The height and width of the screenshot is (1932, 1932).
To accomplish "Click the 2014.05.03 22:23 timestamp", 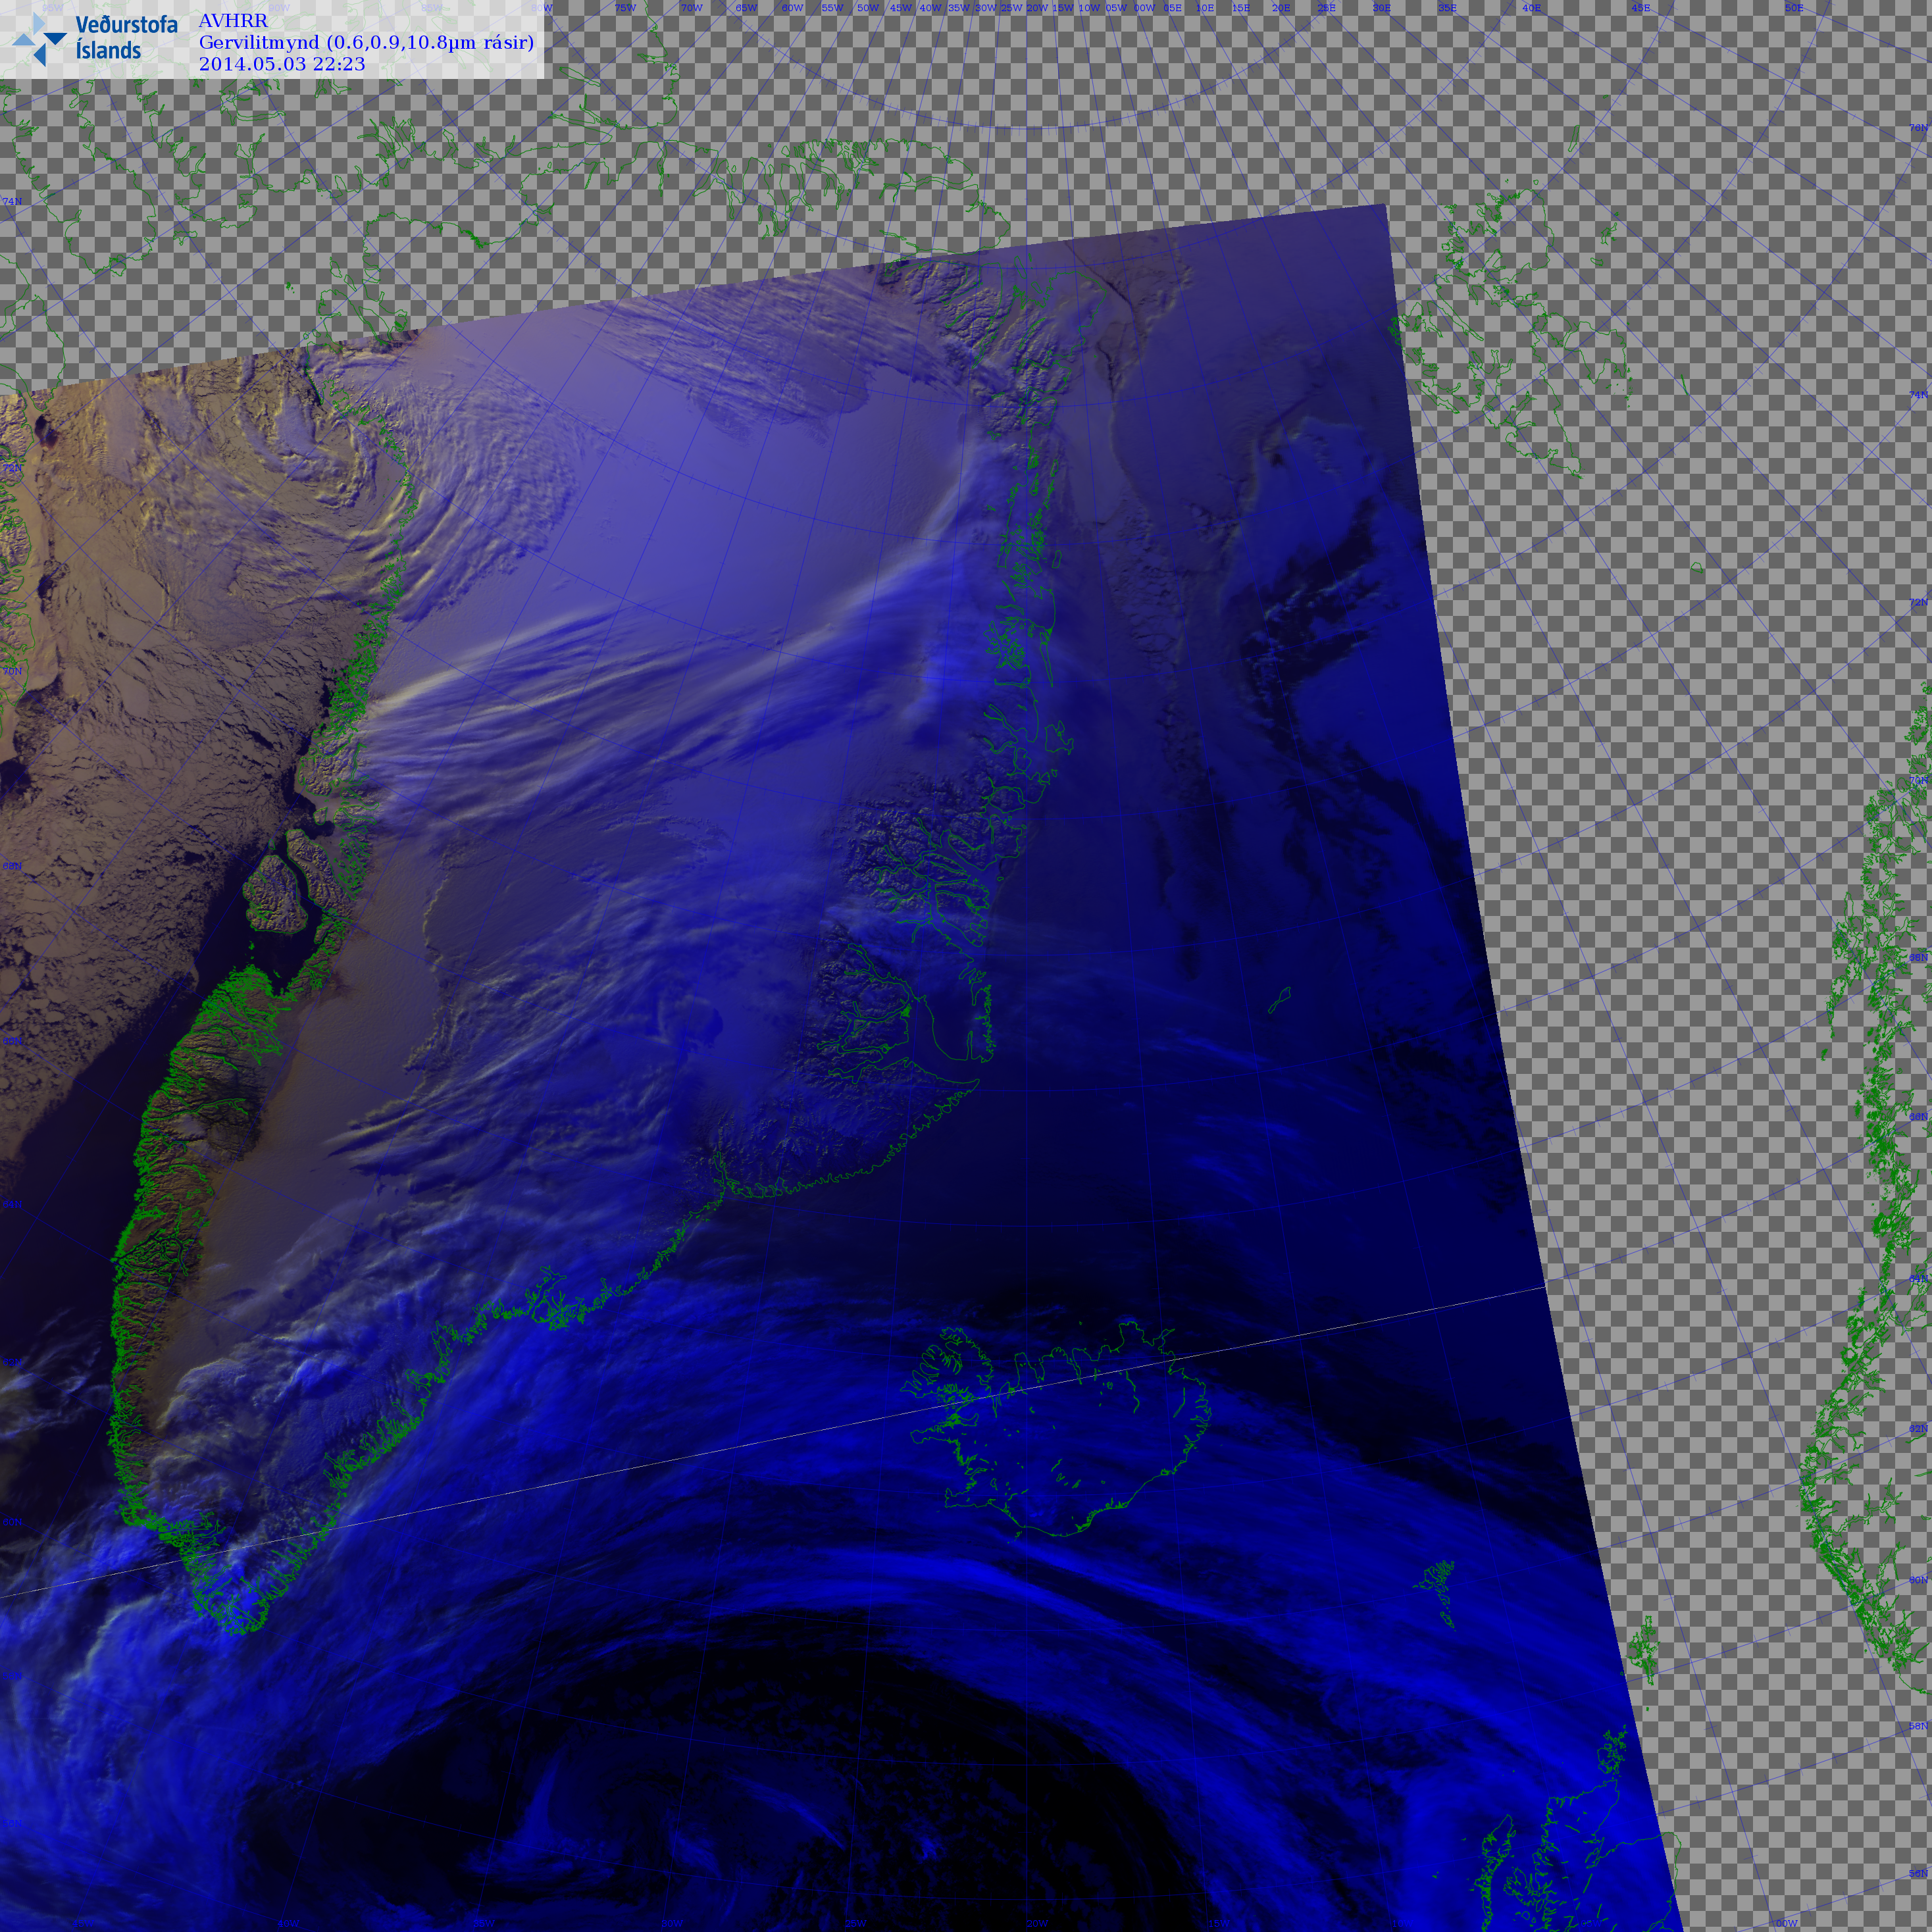I will [x=282, y=64].
